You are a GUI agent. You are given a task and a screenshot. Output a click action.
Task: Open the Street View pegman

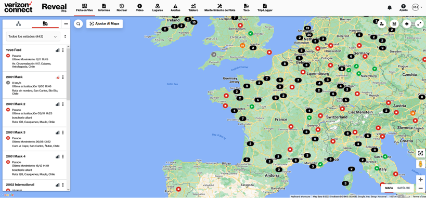[x=420, y=165]
